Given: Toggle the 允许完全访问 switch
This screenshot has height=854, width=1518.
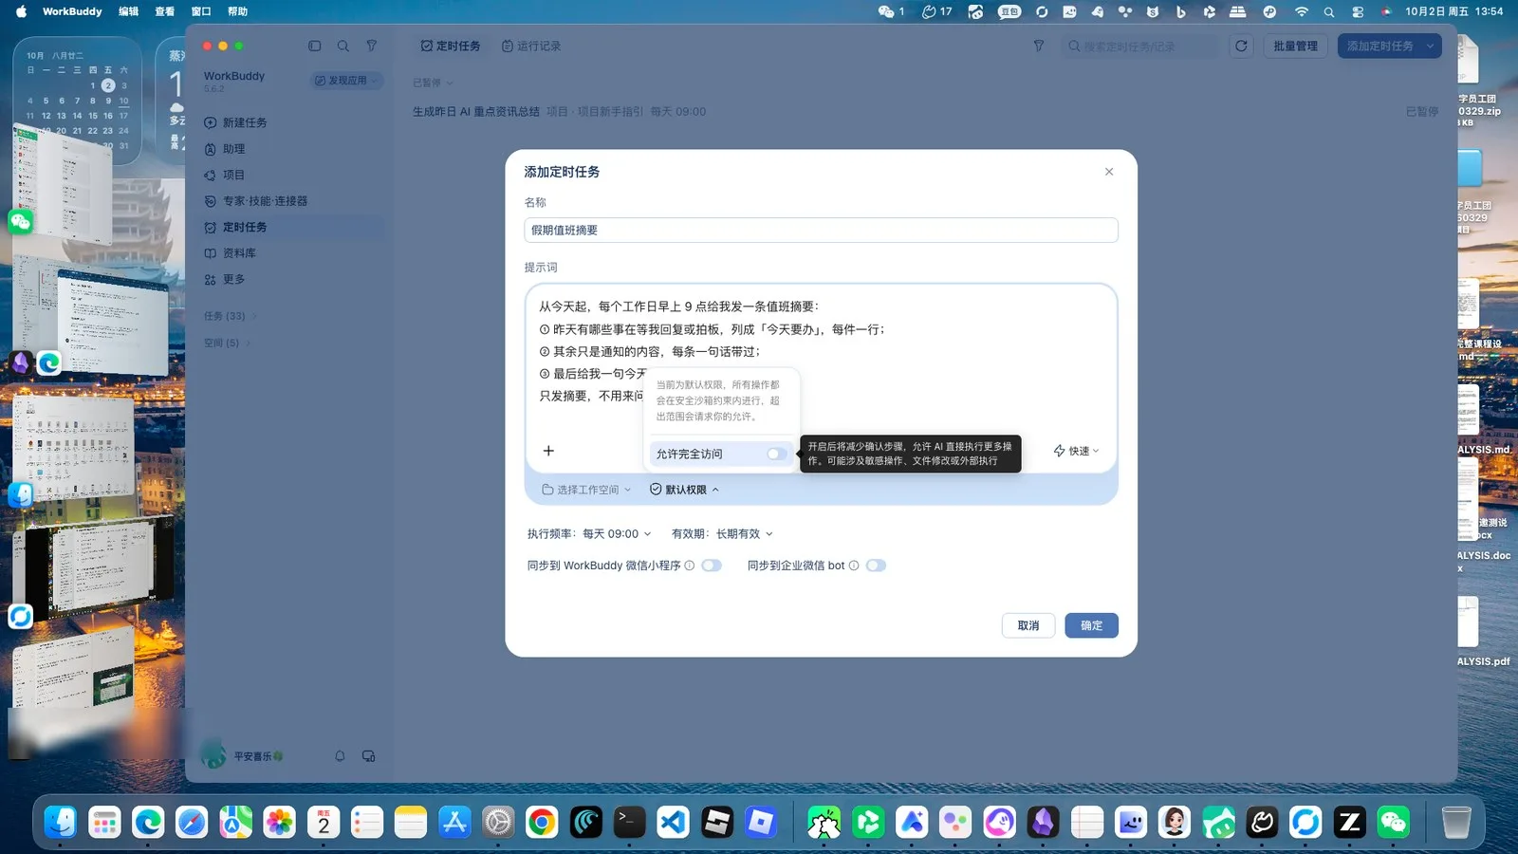Looking at the screenshot, I should pos(777,454).
